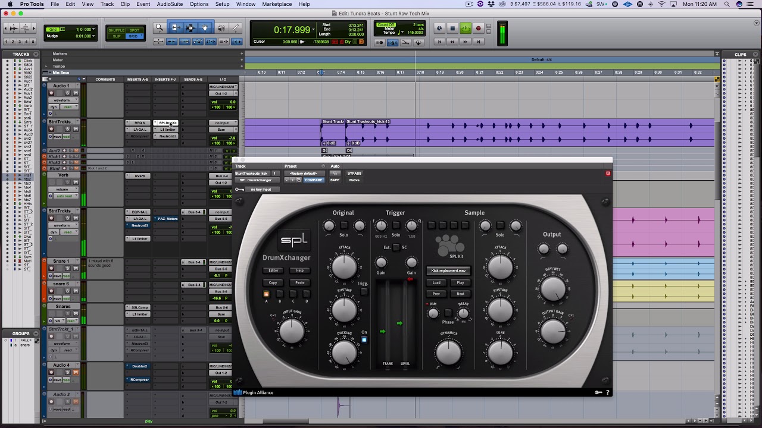Enable SLIP edit mode

click(117, 36)
